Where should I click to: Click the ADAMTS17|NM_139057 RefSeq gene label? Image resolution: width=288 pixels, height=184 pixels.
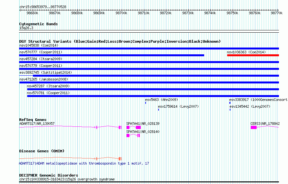pos(37,124)
